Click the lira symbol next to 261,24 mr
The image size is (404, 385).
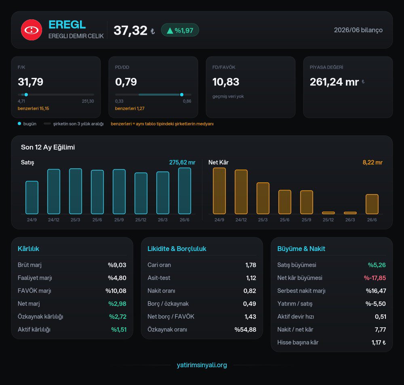363,82
